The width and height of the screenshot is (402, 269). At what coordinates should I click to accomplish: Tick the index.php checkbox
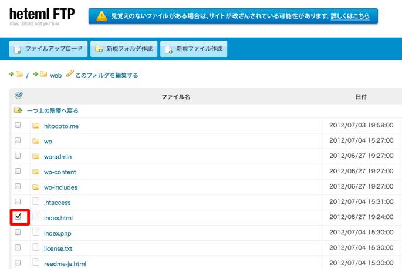(x=18, y=232)
